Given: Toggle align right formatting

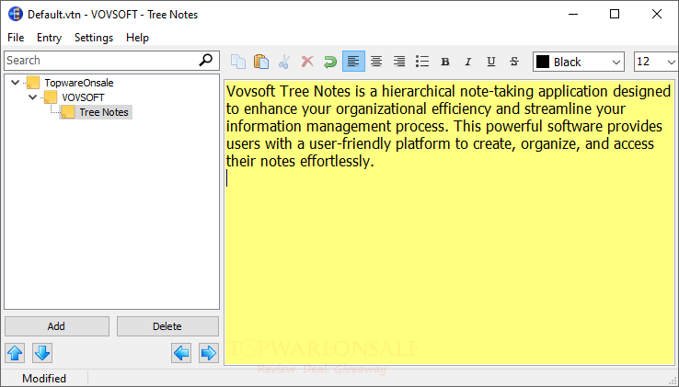Looking at the screenshot, I should point(399,62).
